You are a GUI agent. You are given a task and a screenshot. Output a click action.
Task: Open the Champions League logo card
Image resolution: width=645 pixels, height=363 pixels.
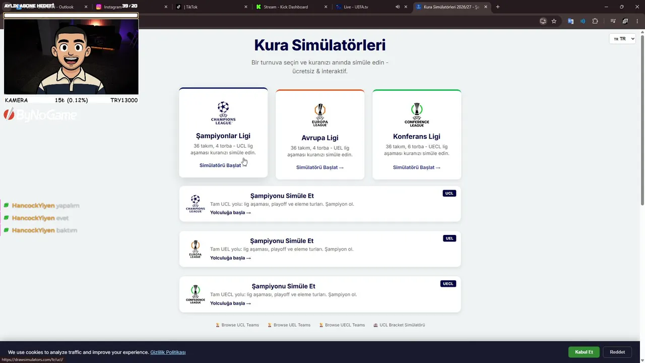point(223,133)
